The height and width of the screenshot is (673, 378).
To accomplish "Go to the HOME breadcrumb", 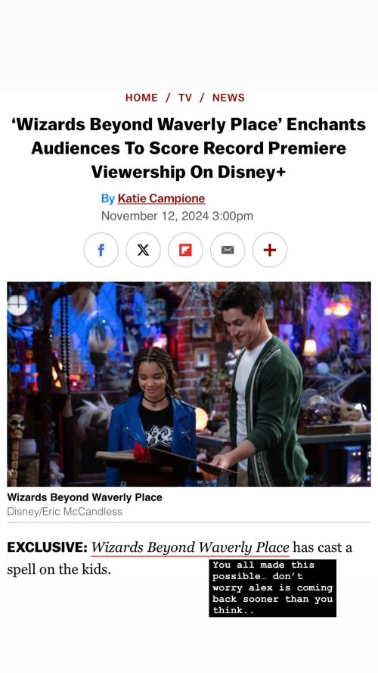I will [141, 98].
